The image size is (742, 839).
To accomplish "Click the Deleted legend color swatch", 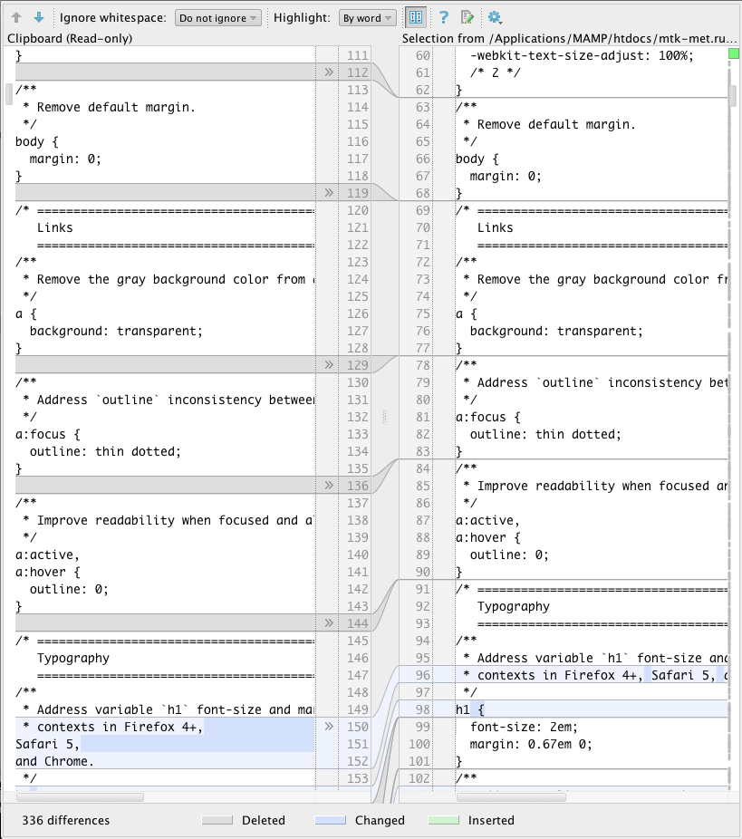I will pyautogui.click(x=217, y=821).
